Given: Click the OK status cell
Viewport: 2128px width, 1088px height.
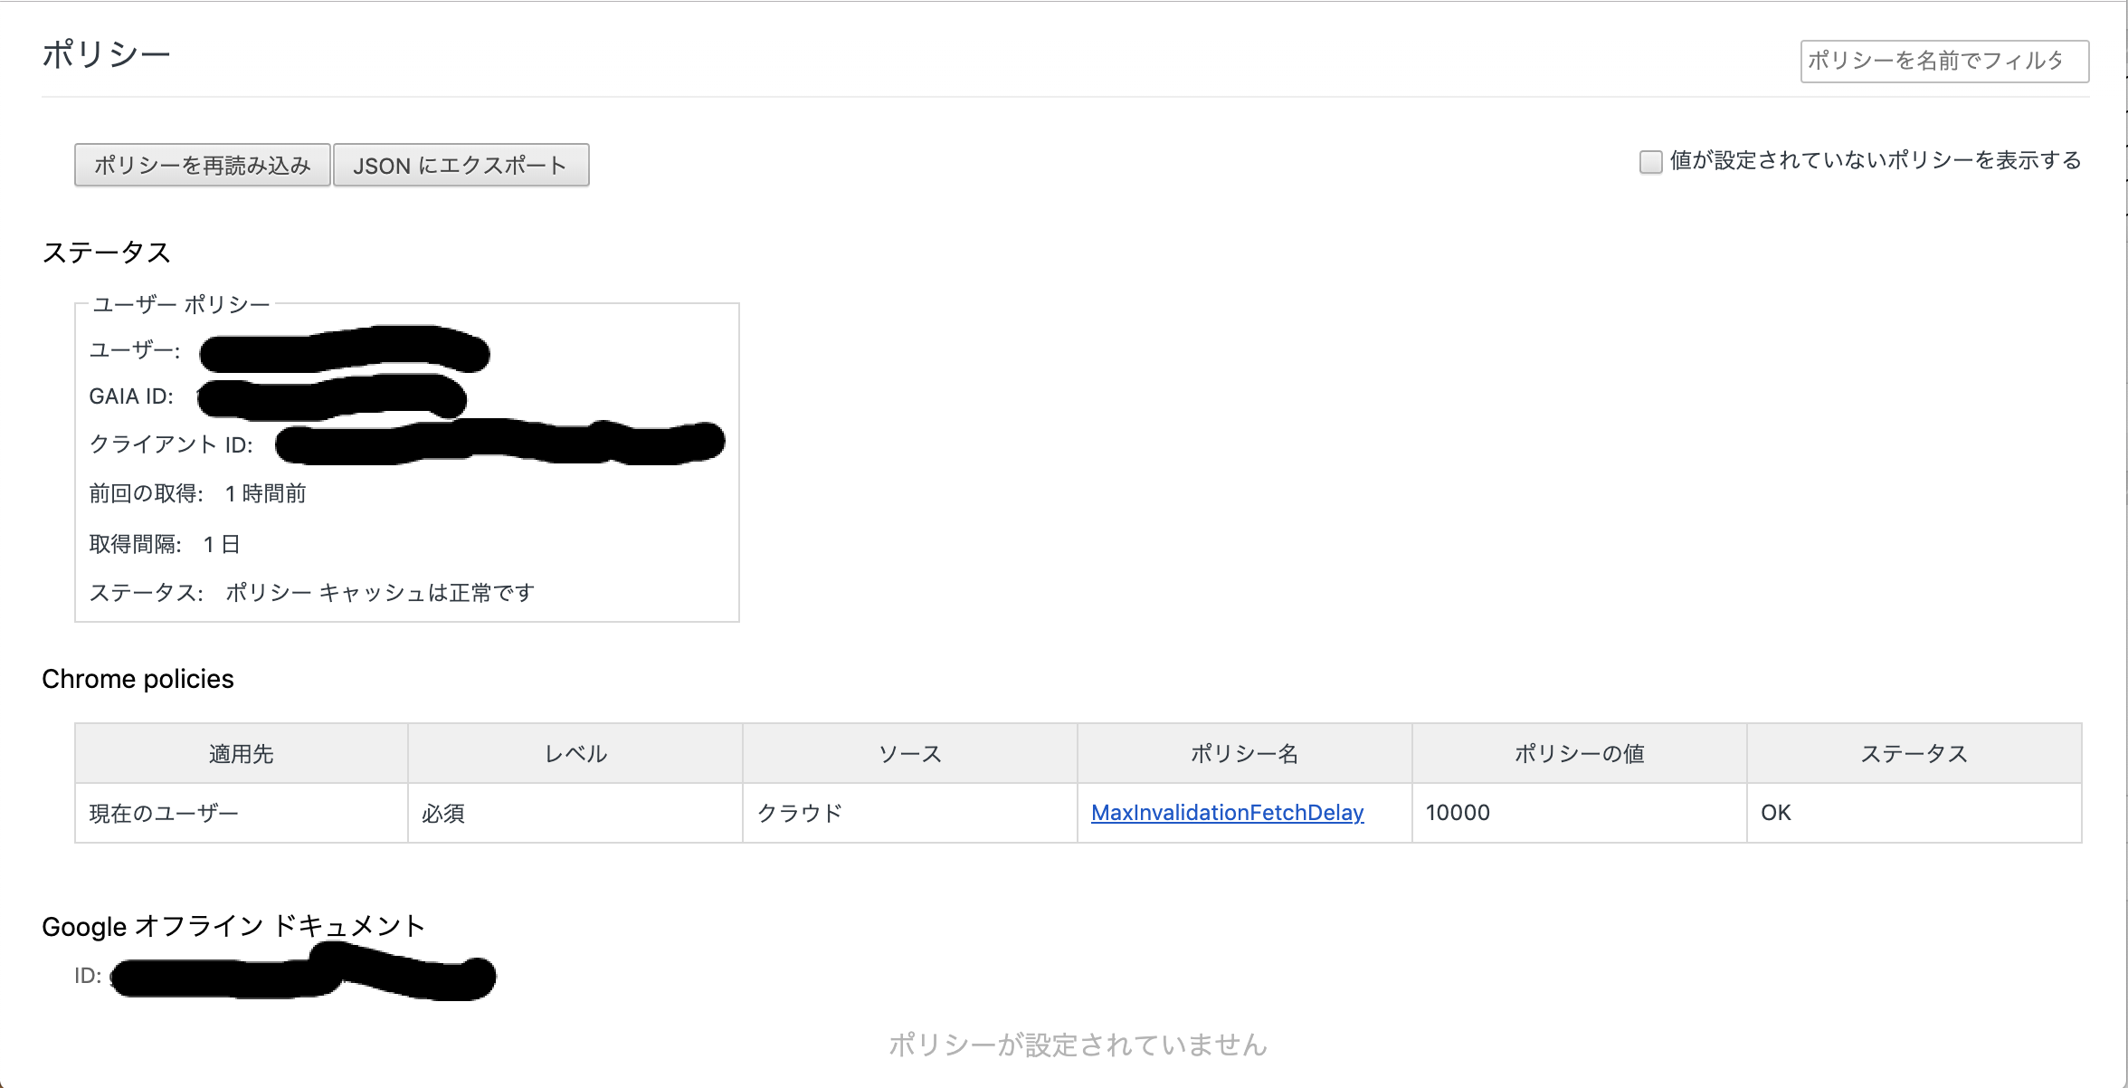Looking at the screenshot, I should point(1775,813).
